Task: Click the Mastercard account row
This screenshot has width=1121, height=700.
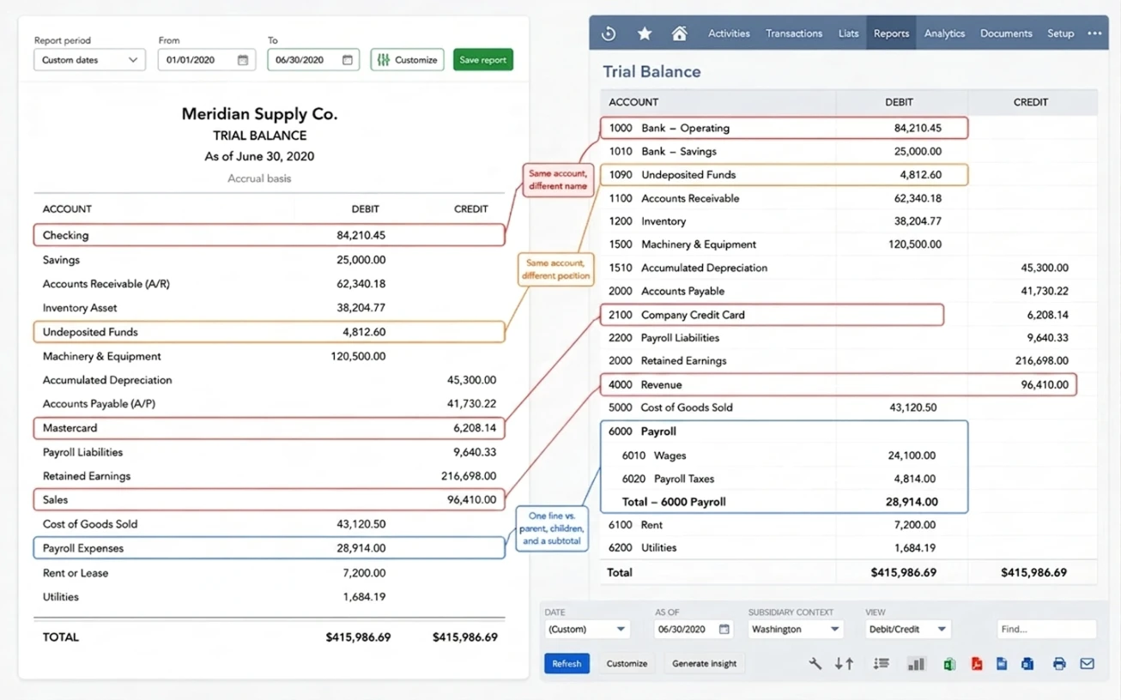Action: (269, 428)
